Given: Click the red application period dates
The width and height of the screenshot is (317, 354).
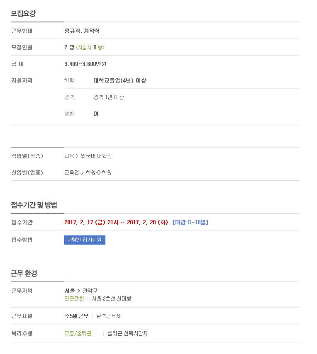Looking at the screenshot, I should 116,222.
